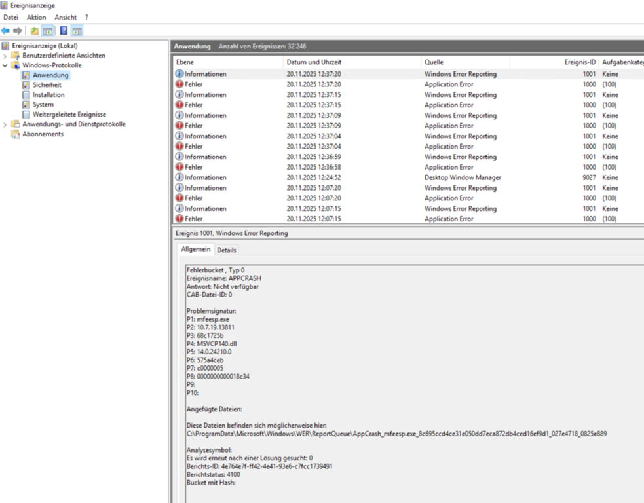Toggle the action pane toolbar icon
Viewport: 644px width, 503px height.
(x=77, y=31)
